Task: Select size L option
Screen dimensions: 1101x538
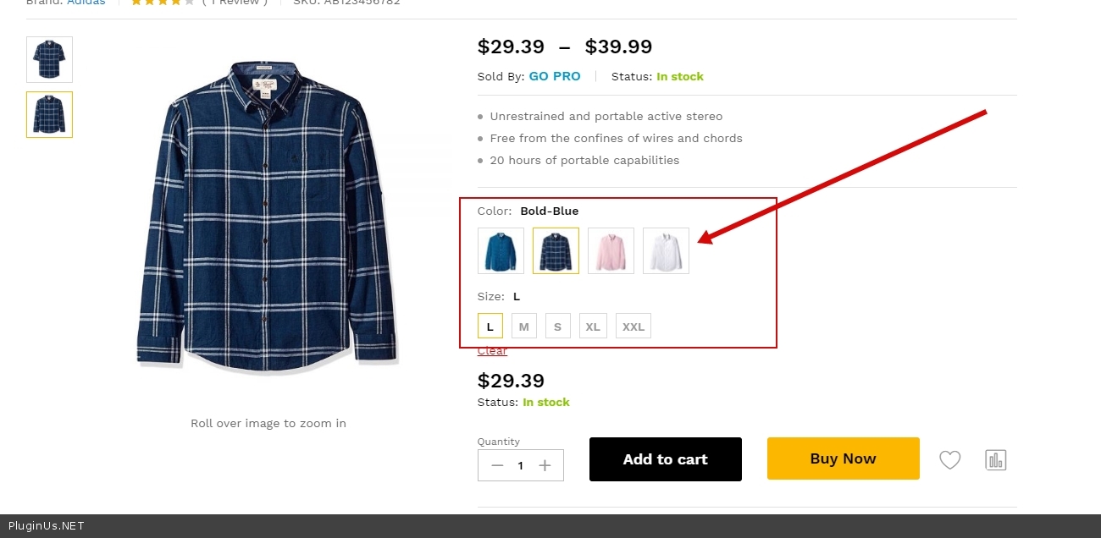Action: 490,327
